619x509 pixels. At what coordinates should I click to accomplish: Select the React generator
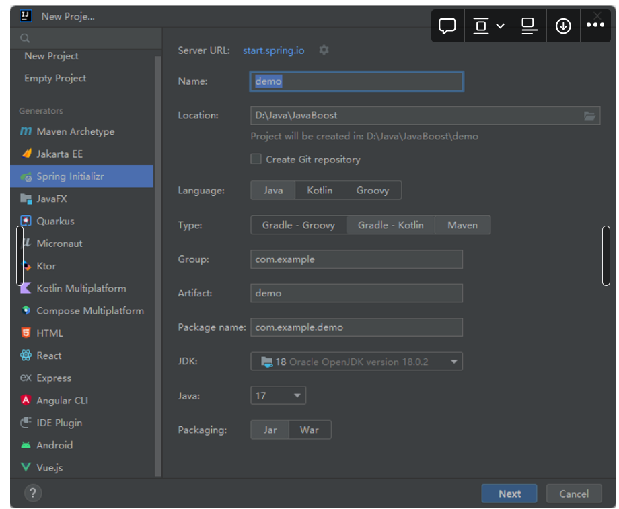point(48,356)
